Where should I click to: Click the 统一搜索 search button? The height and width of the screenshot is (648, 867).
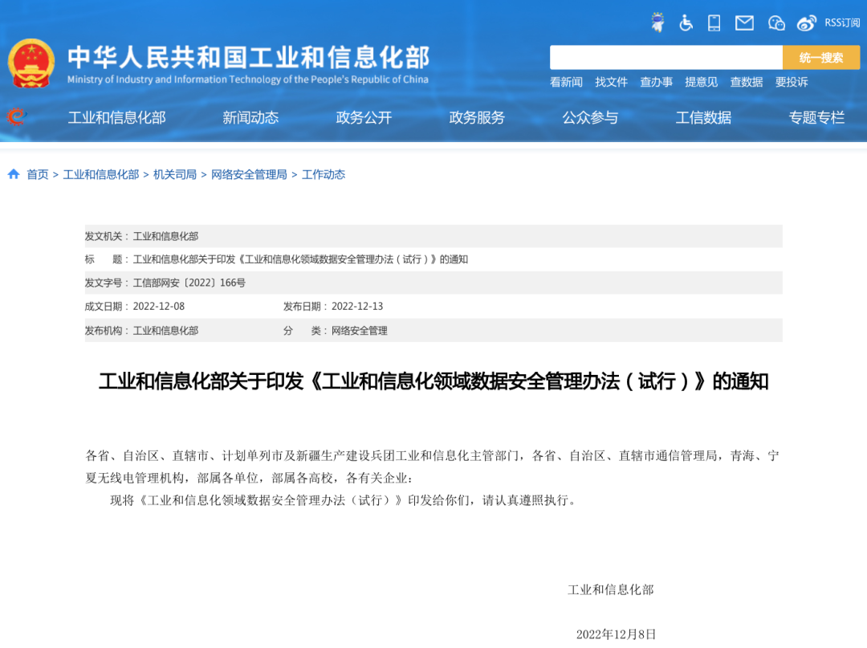click(x=821, y=57)
